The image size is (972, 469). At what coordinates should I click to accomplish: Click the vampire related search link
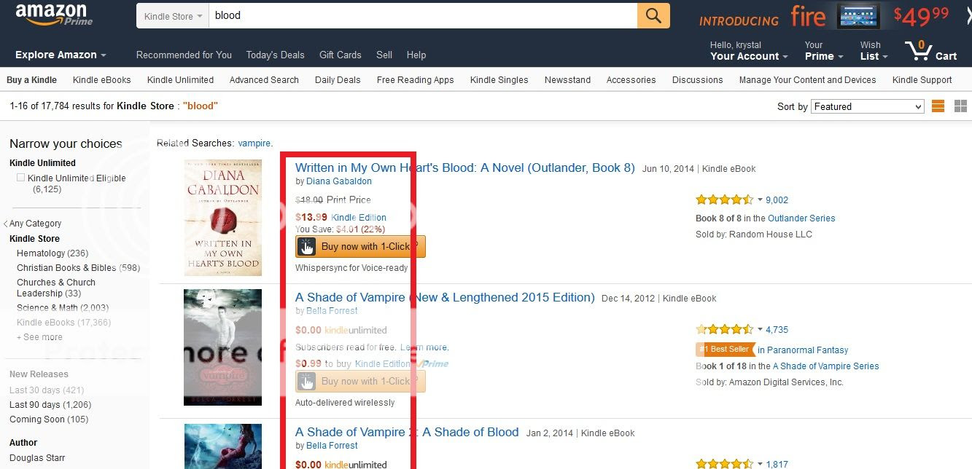point(254,143)
